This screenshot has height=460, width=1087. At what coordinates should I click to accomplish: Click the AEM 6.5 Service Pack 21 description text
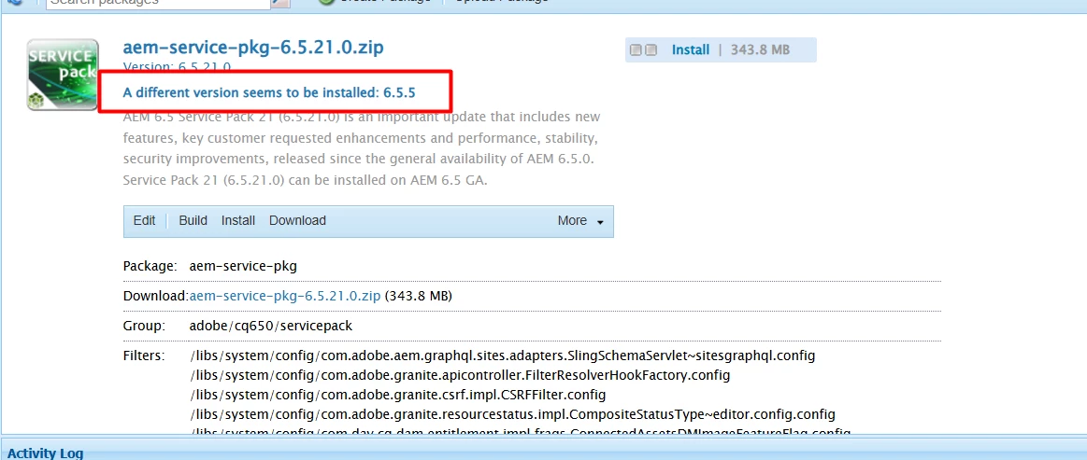(x=361, y=148)
